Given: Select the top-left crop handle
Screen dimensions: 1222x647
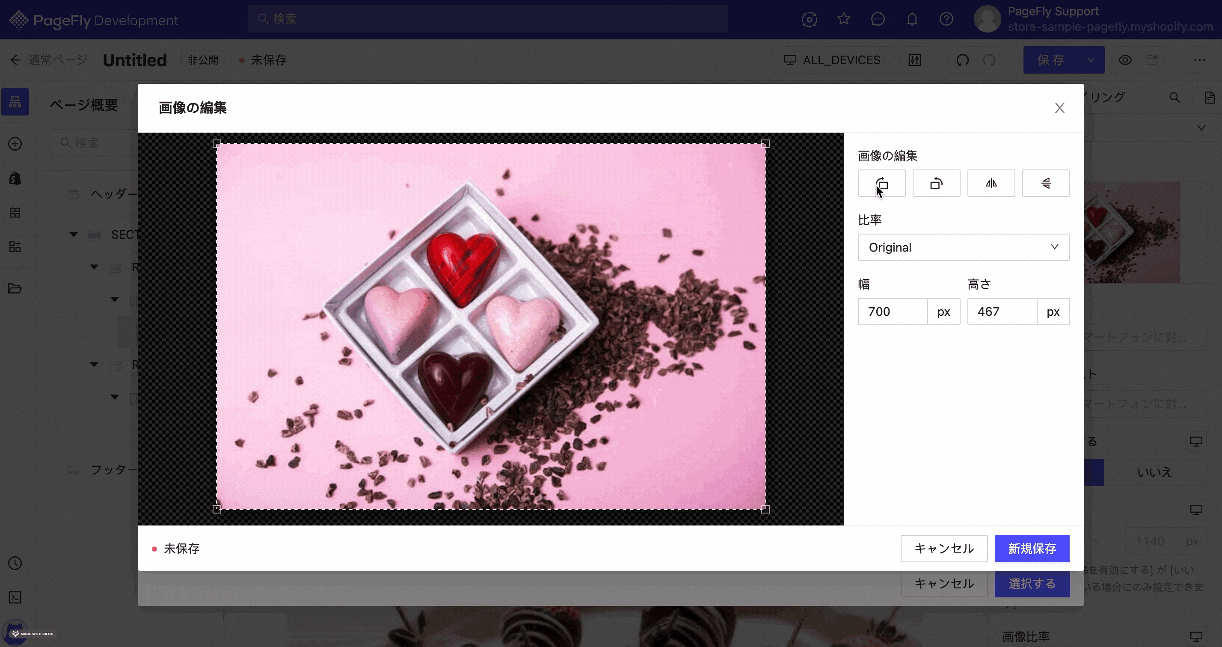Looking at the screenshot, I should click(x=217, y=144).
